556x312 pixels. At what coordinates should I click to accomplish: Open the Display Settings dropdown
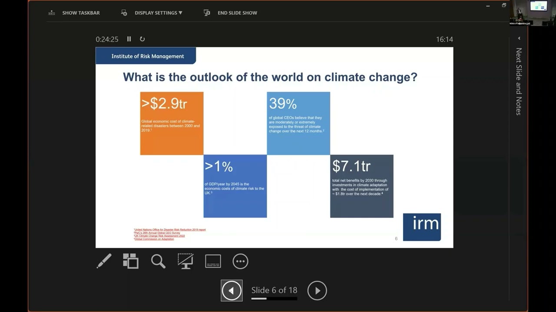[x=152, y=13]
